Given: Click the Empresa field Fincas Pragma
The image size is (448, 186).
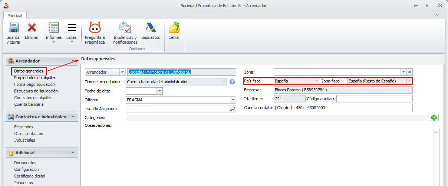Looking at the screenshot, I should click(343, 90).
